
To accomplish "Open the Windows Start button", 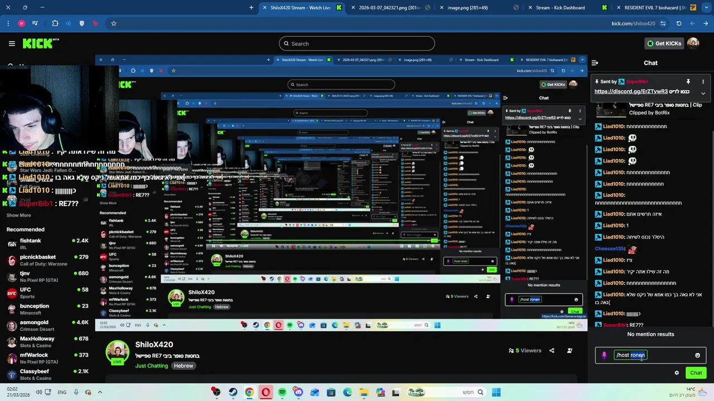I will pos(496,392).
